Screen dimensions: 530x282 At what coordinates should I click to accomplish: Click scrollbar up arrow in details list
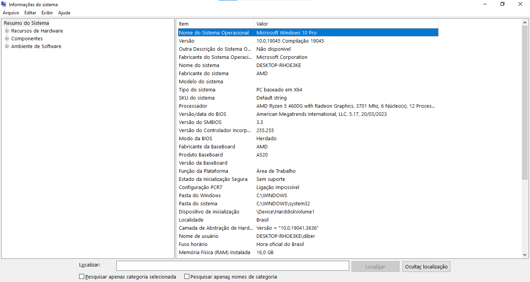pos(525,22)
